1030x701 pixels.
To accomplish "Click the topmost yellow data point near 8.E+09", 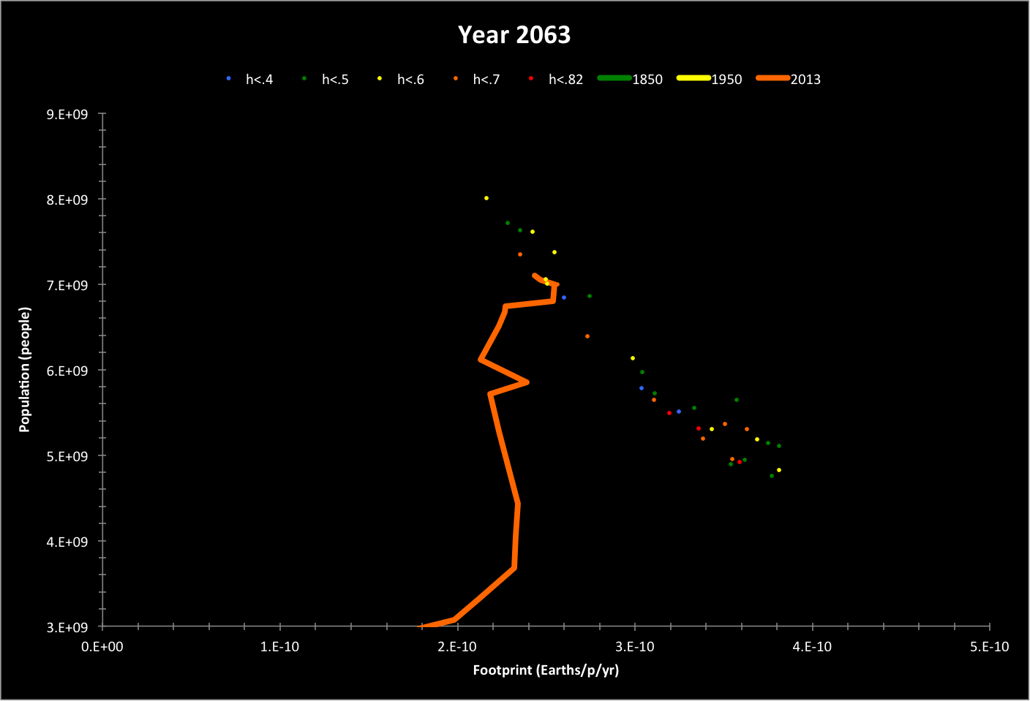I will tap(486, 198).
